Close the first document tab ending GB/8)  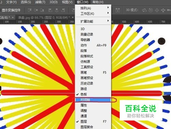[13, 17]
